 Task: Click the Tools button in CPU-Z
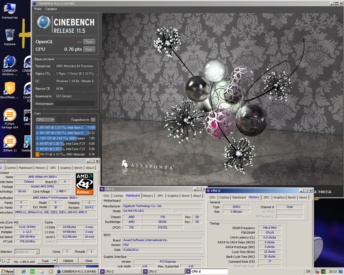click(x=45, y=261)
